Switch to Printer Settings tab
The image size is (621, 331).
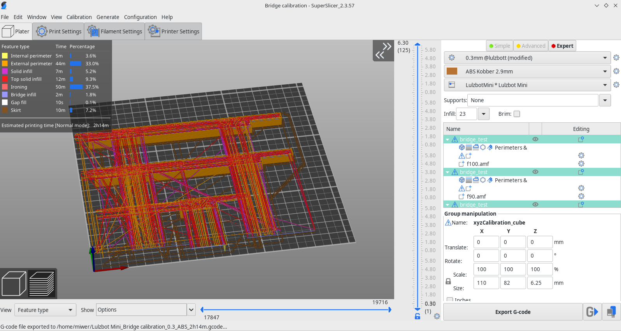click(174, 31)
